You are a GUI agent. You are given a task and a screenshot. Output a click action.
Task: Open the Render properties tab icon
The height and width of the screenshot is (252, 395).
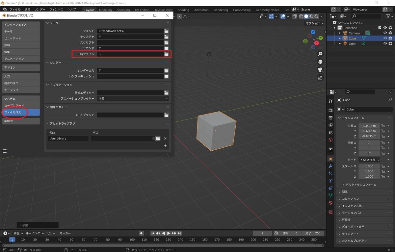(330, 110)
